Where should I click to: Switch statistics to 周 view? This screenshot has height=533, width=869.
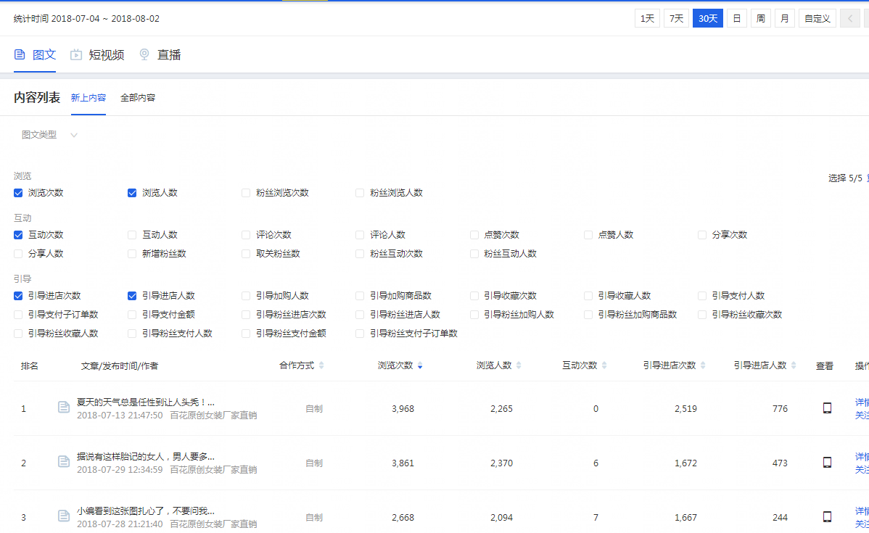pos(760,18)
